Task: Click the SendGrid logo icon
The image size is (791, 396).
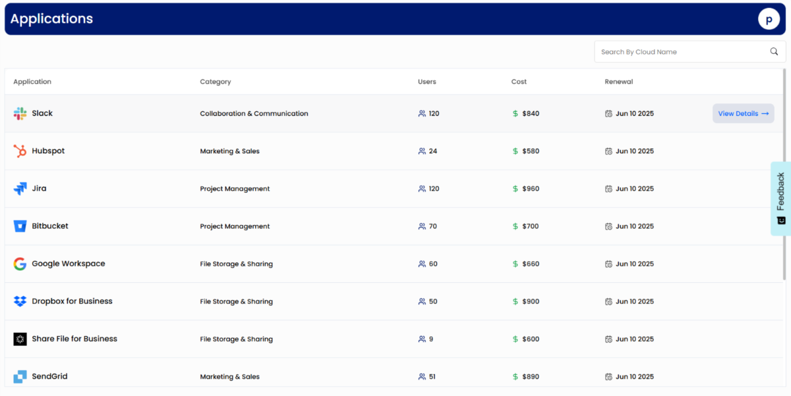Action: coord(20,377)
